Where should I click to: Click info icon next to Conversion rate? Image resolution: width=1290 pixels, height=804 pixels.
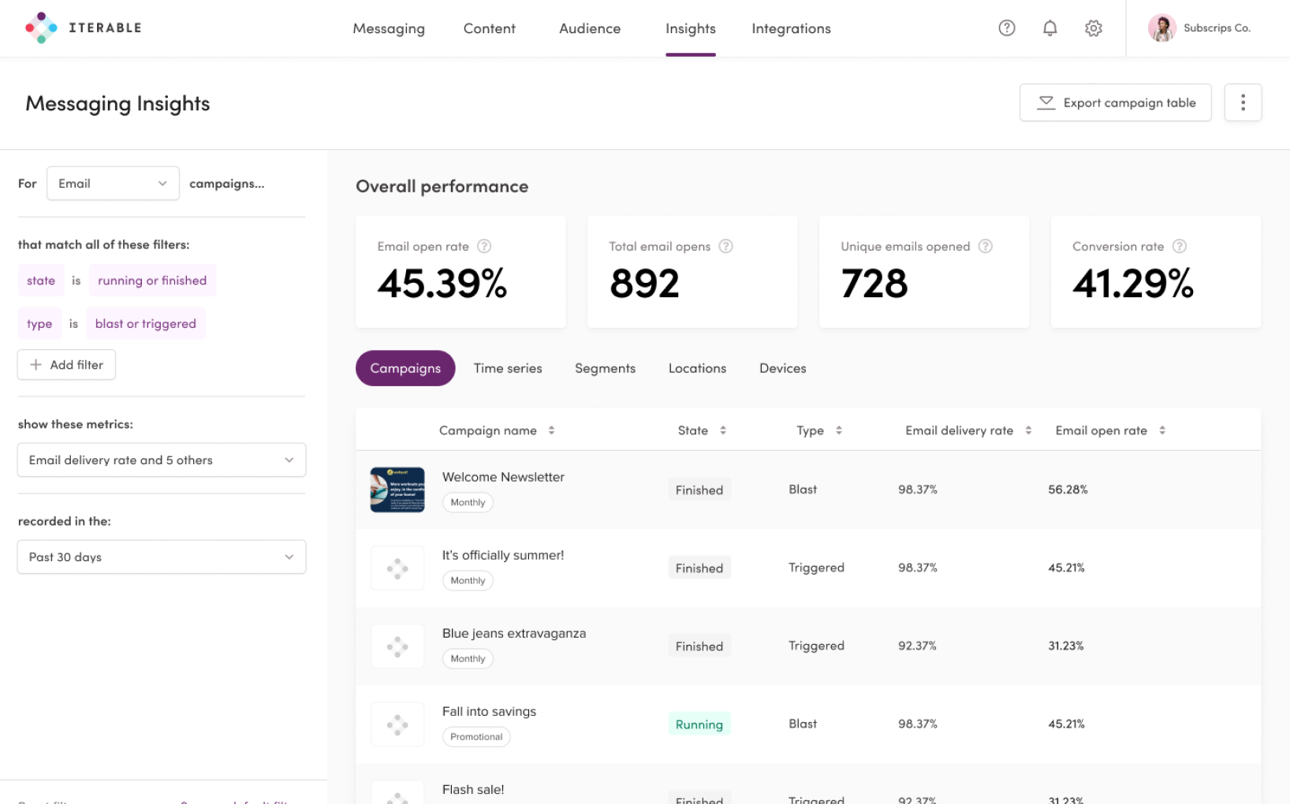[1179, 246]
